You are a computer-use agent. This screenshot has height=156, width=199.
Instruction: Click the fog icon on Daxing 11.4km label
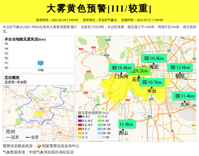point(177,96)
